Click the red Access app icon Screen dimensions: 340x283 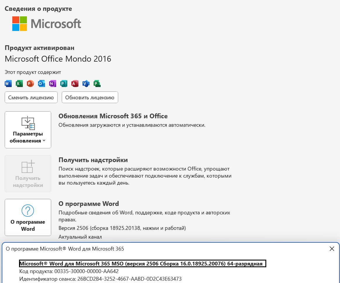coord(75,84)
